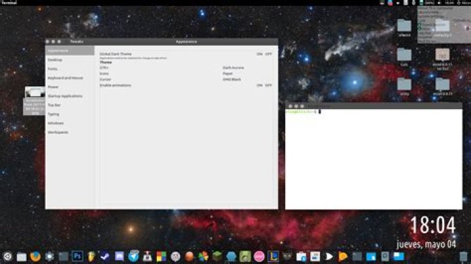Open Startup Applications section in Tweaks

tap(70, 96)
